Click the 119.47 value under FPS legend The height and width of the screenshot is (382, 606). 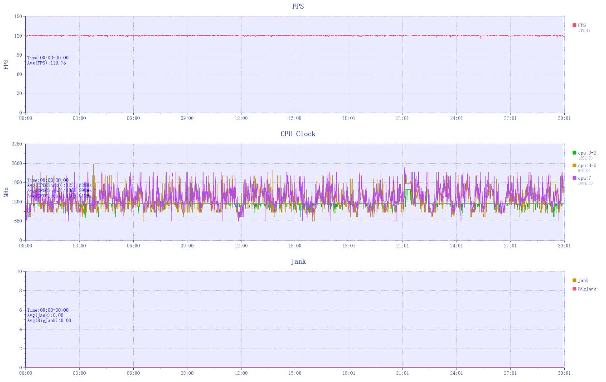point(584,30)
